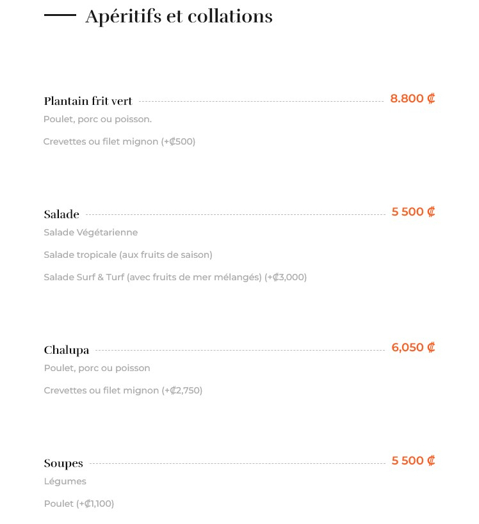Select Crevettes ou filet mignon (+₡2,750) line

pos(123,391)
